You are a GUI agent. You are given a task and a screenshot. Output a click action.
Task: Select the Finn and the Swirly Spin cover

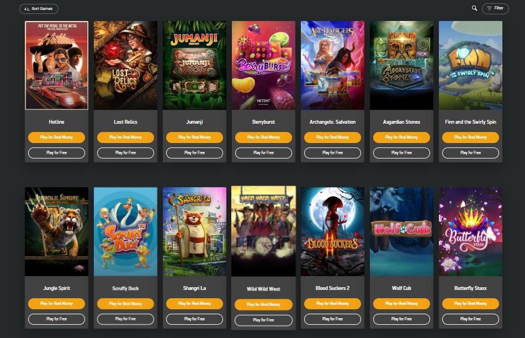coord(470,65)
